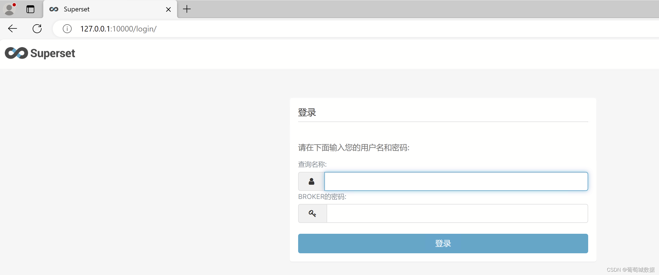Click the key icon beside password field
The width and height of the screenshot is (659, 275).
click(312, 213)
